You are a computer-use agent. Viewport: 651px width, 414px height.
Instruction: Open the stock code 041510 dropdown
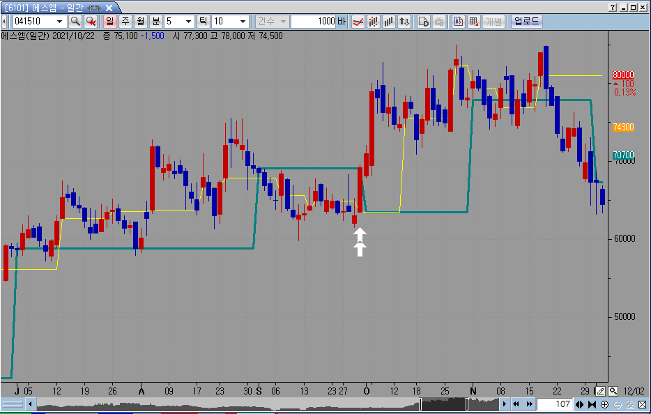click(x=59, y=22)
